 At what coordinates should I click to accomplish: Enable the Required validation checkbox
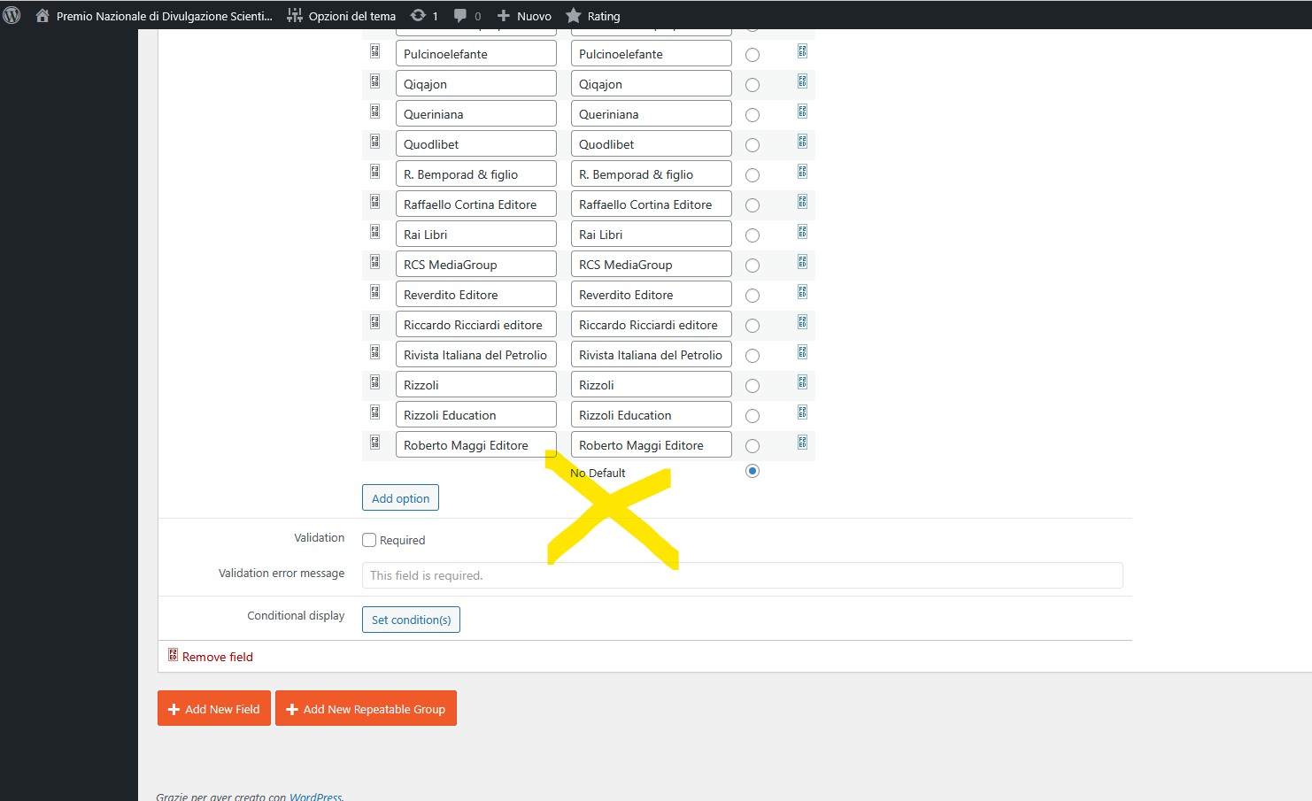click(369, 540)
